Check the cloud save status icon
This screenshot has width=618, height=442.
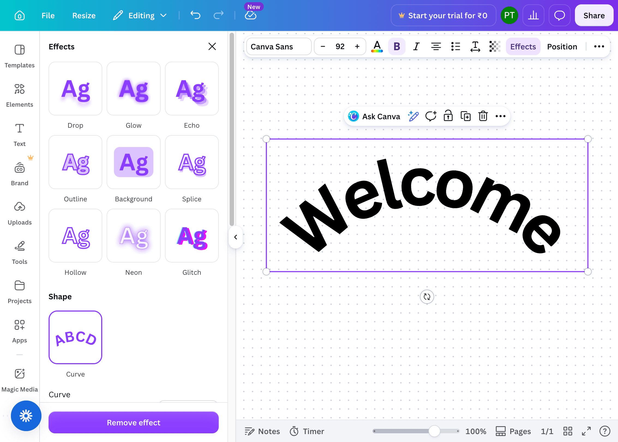250,16
